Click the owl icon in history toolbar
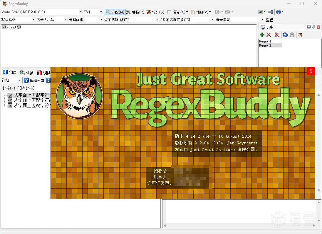 click(300, 35)
